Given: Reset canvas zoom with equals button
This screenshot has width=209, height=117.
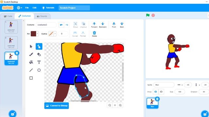Looking at the screenshot, I should click(x=115, y=105).
